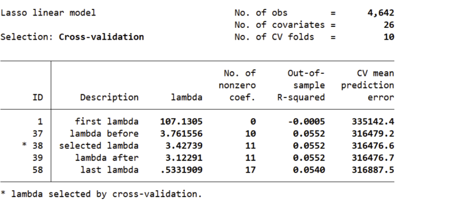Image resolution: width=451 pixels, height=207 pixels.
Task: Select the last lambda value .5331909
Action: [182, 170]
